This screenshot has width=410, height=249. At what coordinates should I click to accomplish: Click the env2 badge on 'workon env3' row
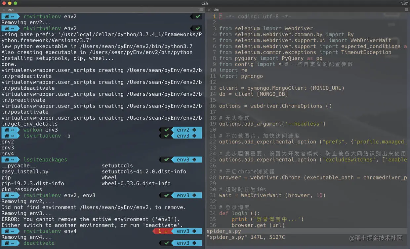coord(186,130)
